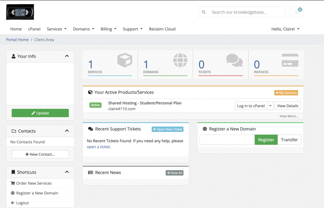This screenshot has width=324, height=208.
Task: Click the green Register button
Action: coord(266,140)
